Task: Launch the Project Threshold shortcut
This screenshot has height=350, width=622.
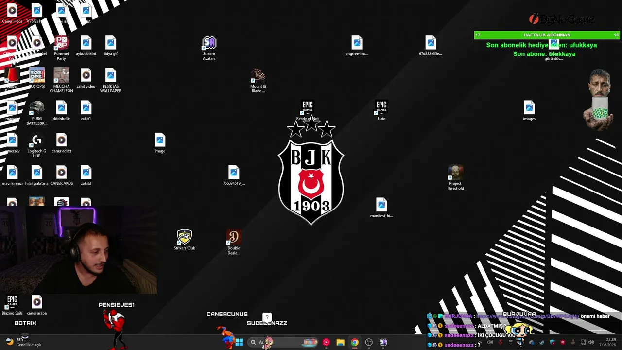Action: point(455,178)
